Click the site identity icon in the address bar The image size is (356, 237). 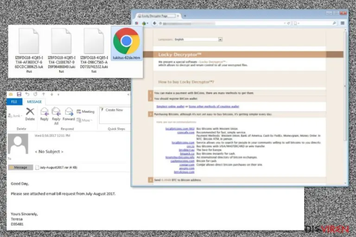(x=160, y=23)
